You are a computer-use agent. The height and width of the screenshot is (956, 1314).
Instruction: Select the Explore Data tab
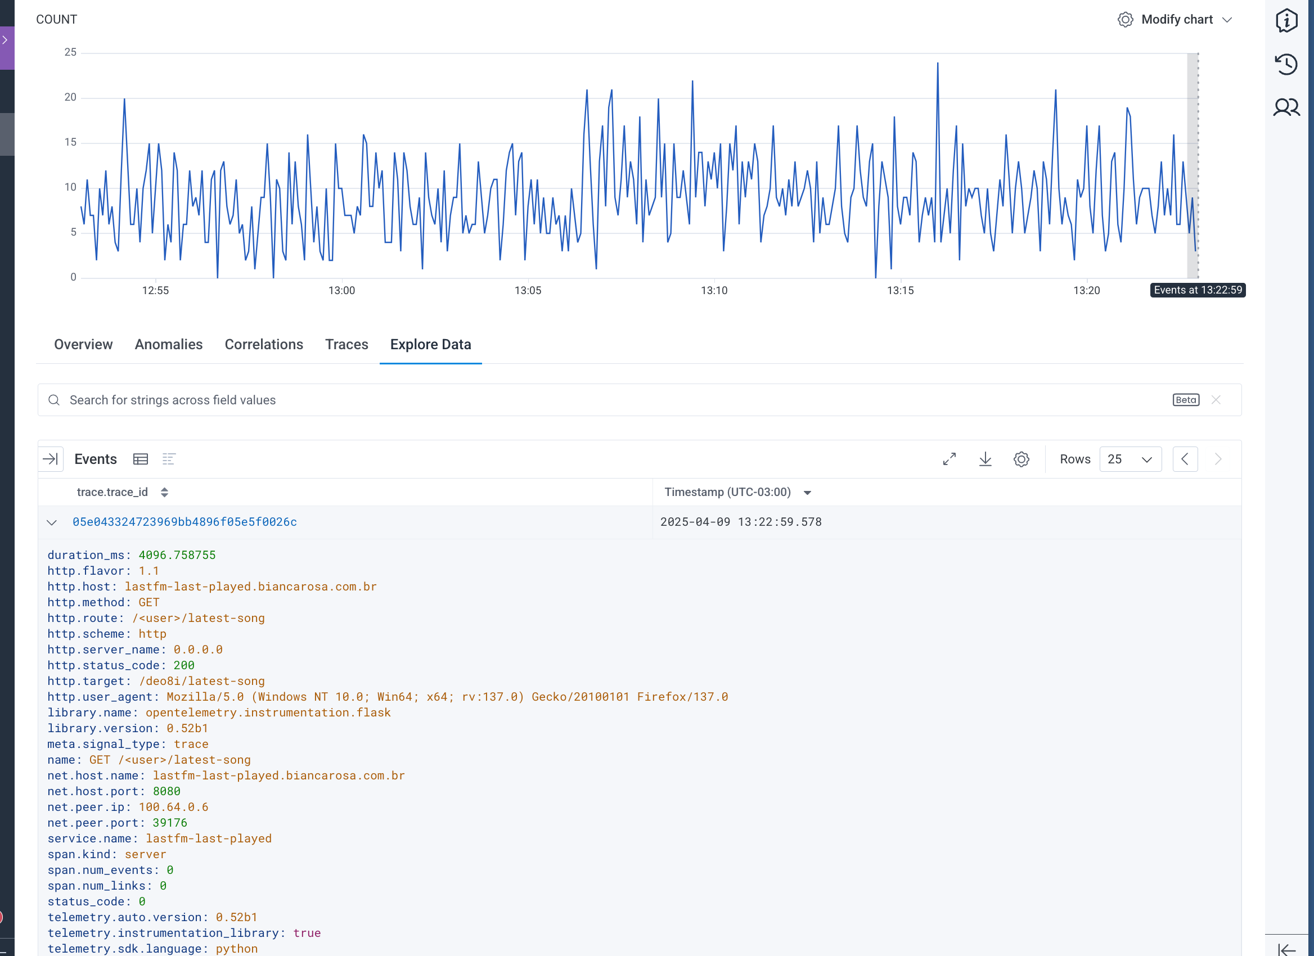(x=430, y=345)
